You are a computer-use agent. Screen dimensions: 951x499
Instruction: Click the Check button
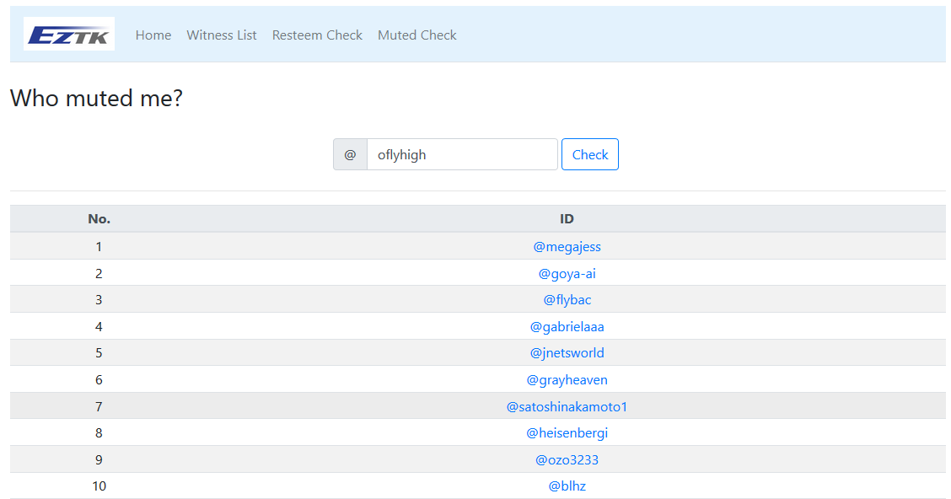click(590, 154)
